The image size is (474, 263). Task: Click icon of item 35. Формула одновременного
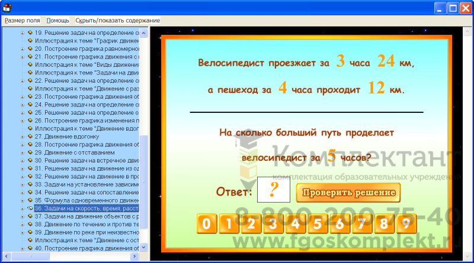30,200
